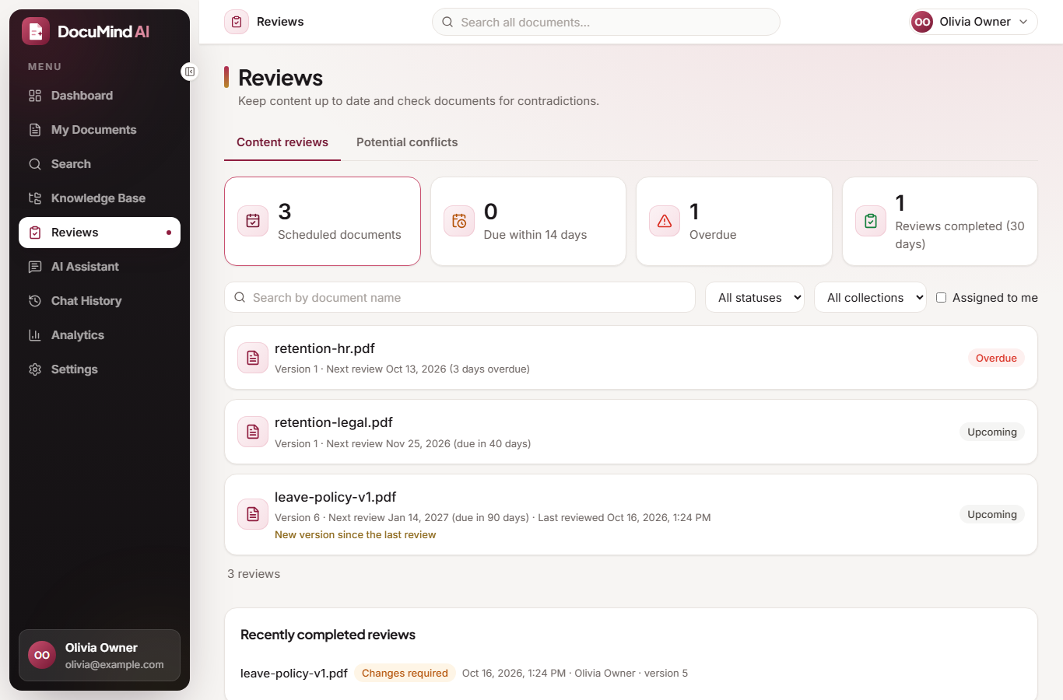Open the All statuses dropdown
Image resolution: width=1063 pixels, height=700 pixels.
pyautogui.click(x=755, y=297)
